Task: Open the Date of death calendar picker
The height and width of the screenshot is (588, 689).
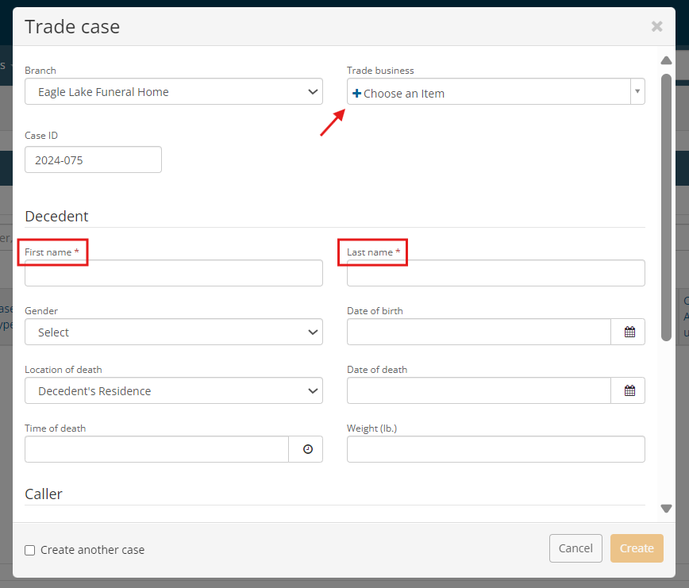Action: click(629, 390)
